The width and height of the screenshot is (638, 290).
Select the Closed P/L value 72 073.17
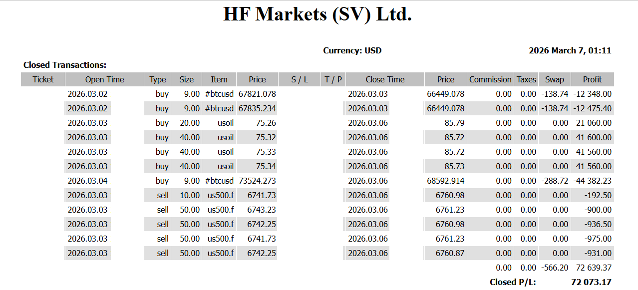[591, 282]
